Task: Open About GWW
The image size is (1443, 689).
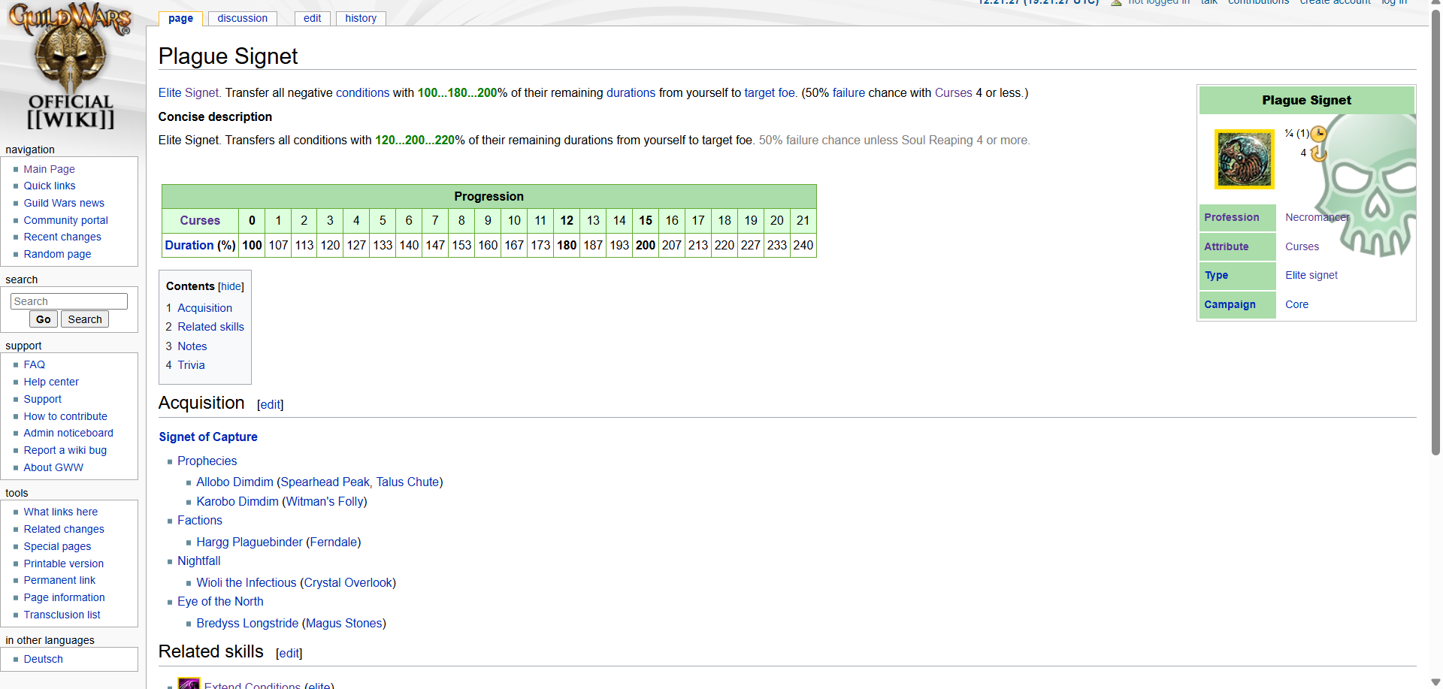Action: pos(53,467)
